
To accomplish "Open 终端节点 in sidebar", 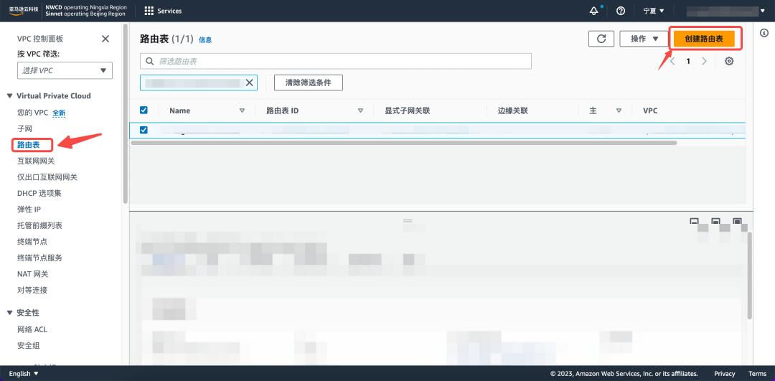I will click(x=32, y=242).
